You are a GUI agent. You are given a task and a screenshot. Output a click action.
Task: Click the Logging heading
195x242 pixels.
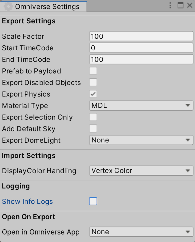pos(16,187)
